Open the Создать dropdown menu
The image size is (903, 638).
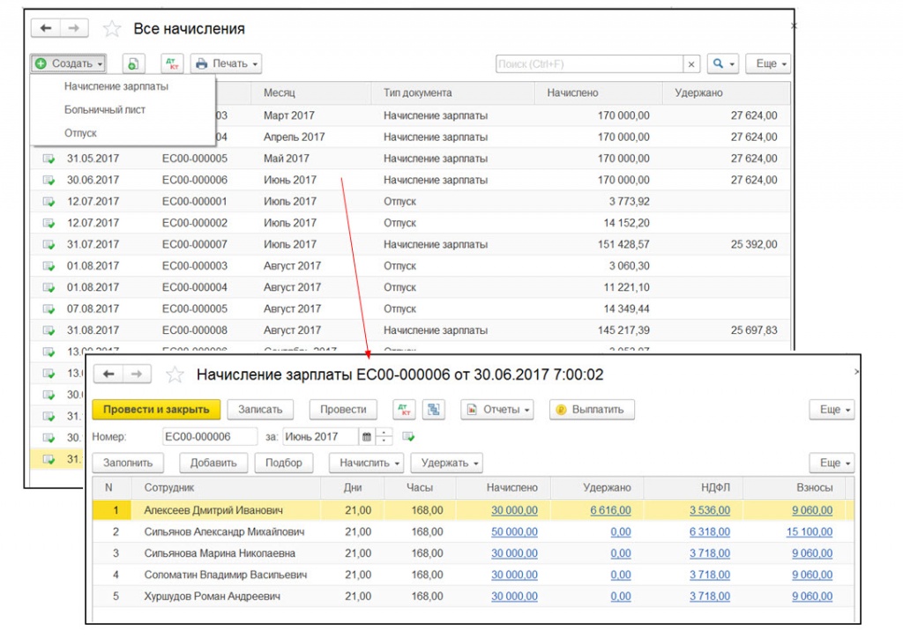coord(68,63)
